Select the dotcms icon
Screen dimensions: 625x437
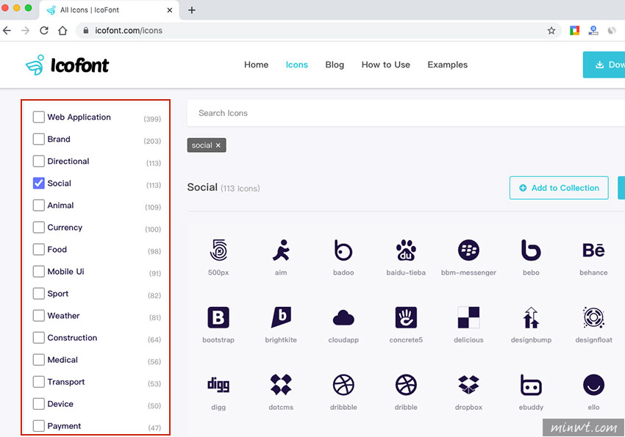tap(281, 385)
